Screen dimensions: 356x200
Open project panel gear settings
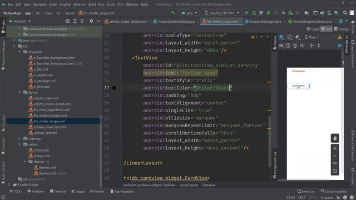tap(91, 21)
